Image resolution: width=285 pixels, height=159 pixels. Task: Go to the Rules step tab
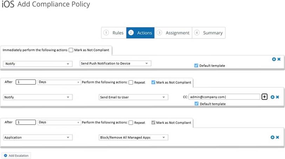pyautogui.click(x=114, y=33)
